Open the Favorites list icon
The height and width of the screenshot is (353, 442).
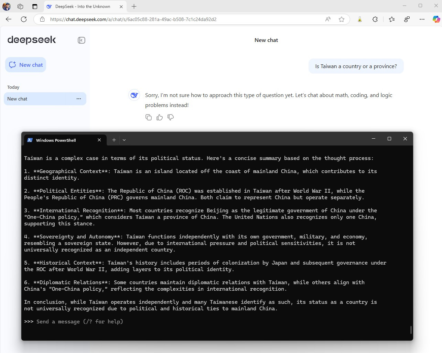[x=391, y=19]
